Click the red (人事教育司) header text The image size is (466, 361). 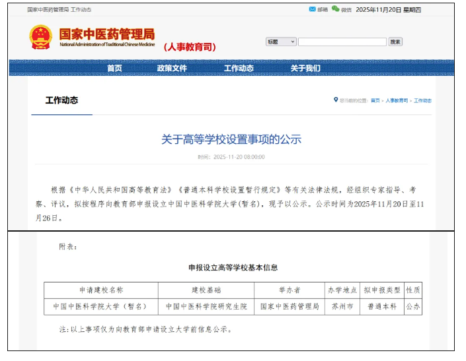pos(190,47)
